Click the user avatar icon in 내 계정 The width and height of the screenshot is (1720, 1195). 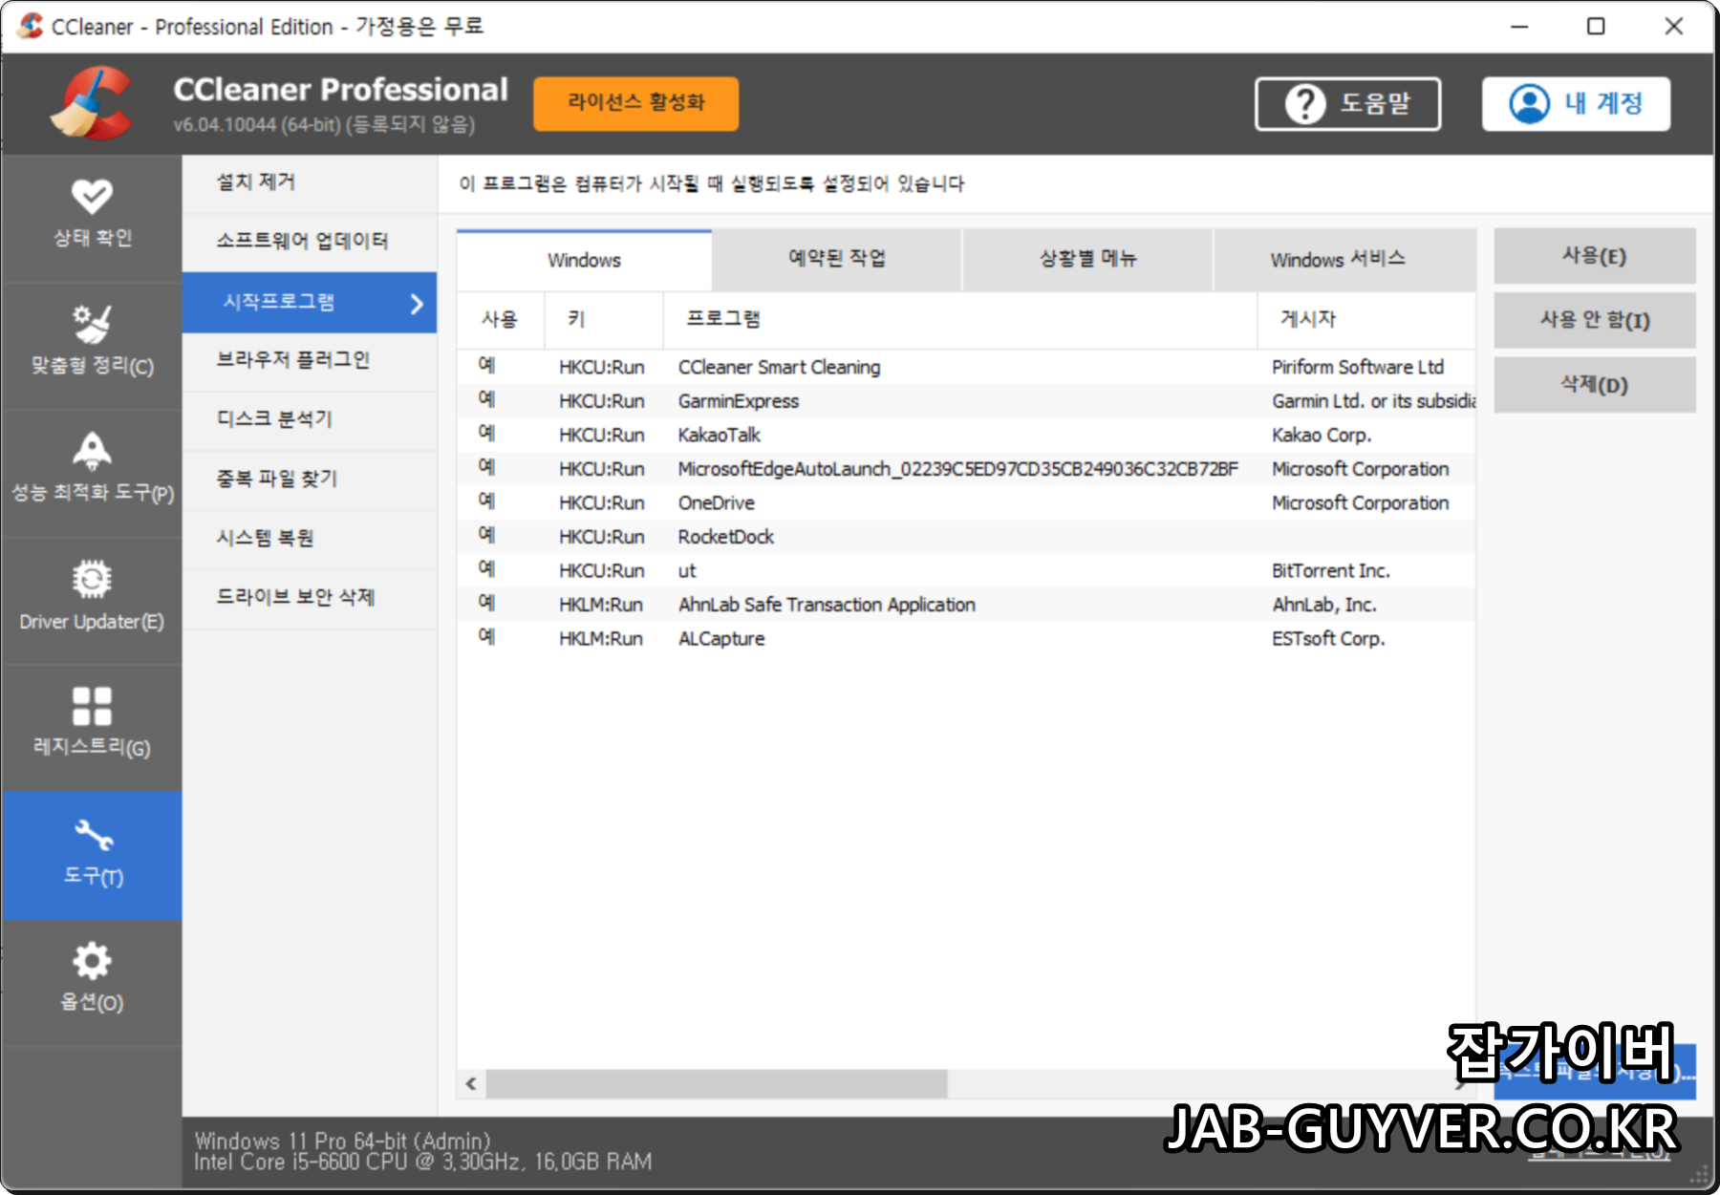[x=1529, y=103]
